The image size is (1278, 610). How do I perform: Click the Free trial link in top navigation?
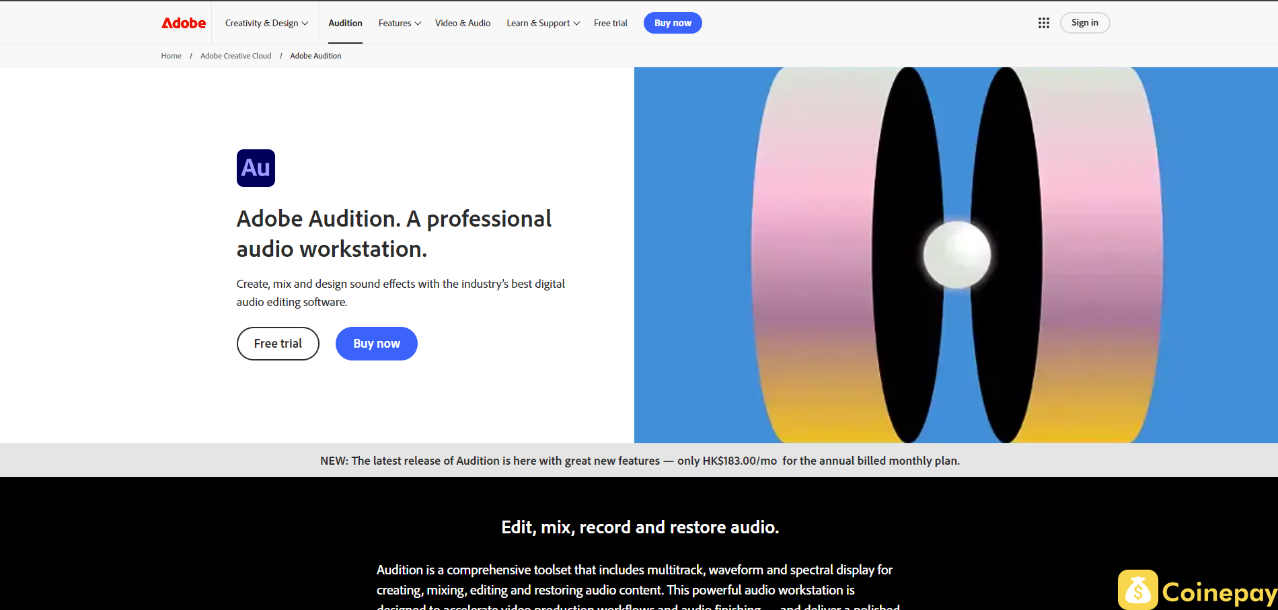611,23
